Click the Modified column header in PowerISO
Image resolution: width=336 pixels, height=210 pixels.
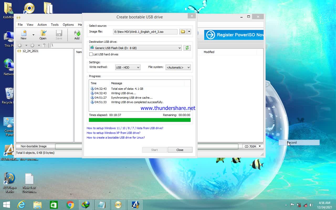(209, 52)
